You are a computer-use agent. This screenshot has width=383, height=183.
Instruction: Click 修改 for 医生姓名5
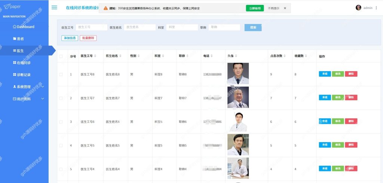click(338, 145)
